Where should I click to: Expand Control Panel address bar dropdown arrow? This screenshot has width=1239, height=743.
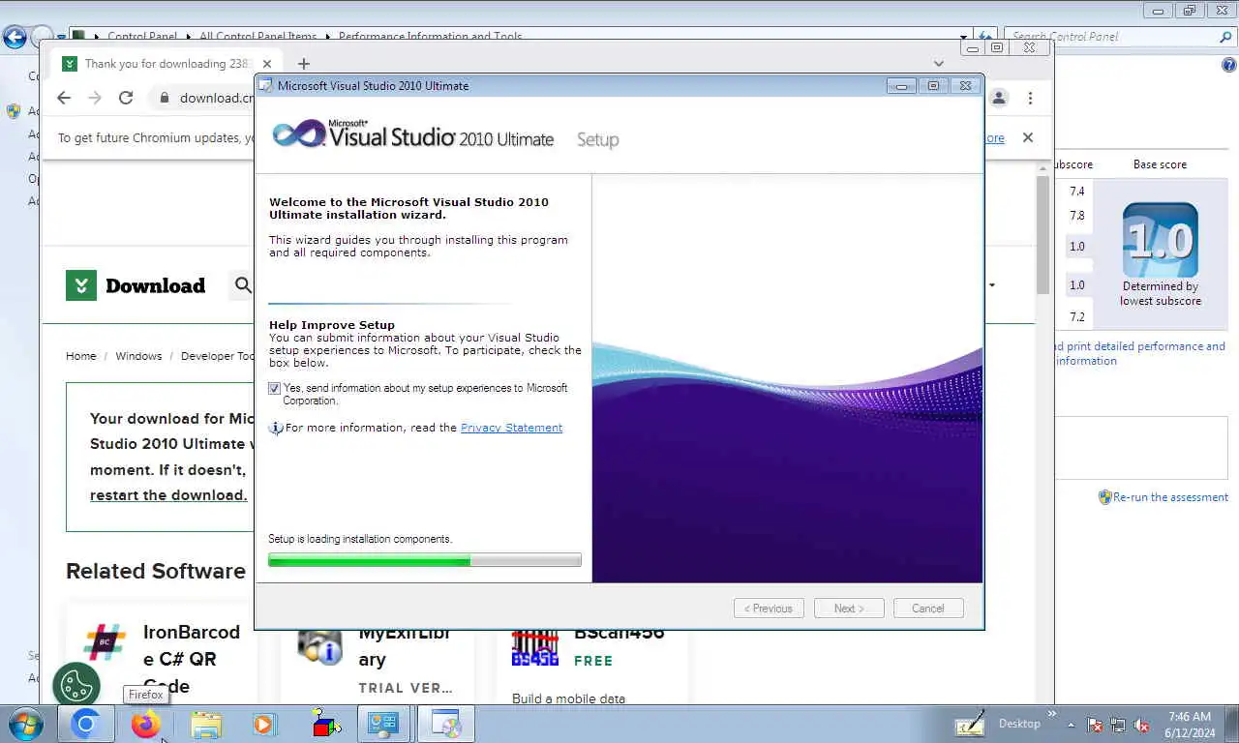964,37
